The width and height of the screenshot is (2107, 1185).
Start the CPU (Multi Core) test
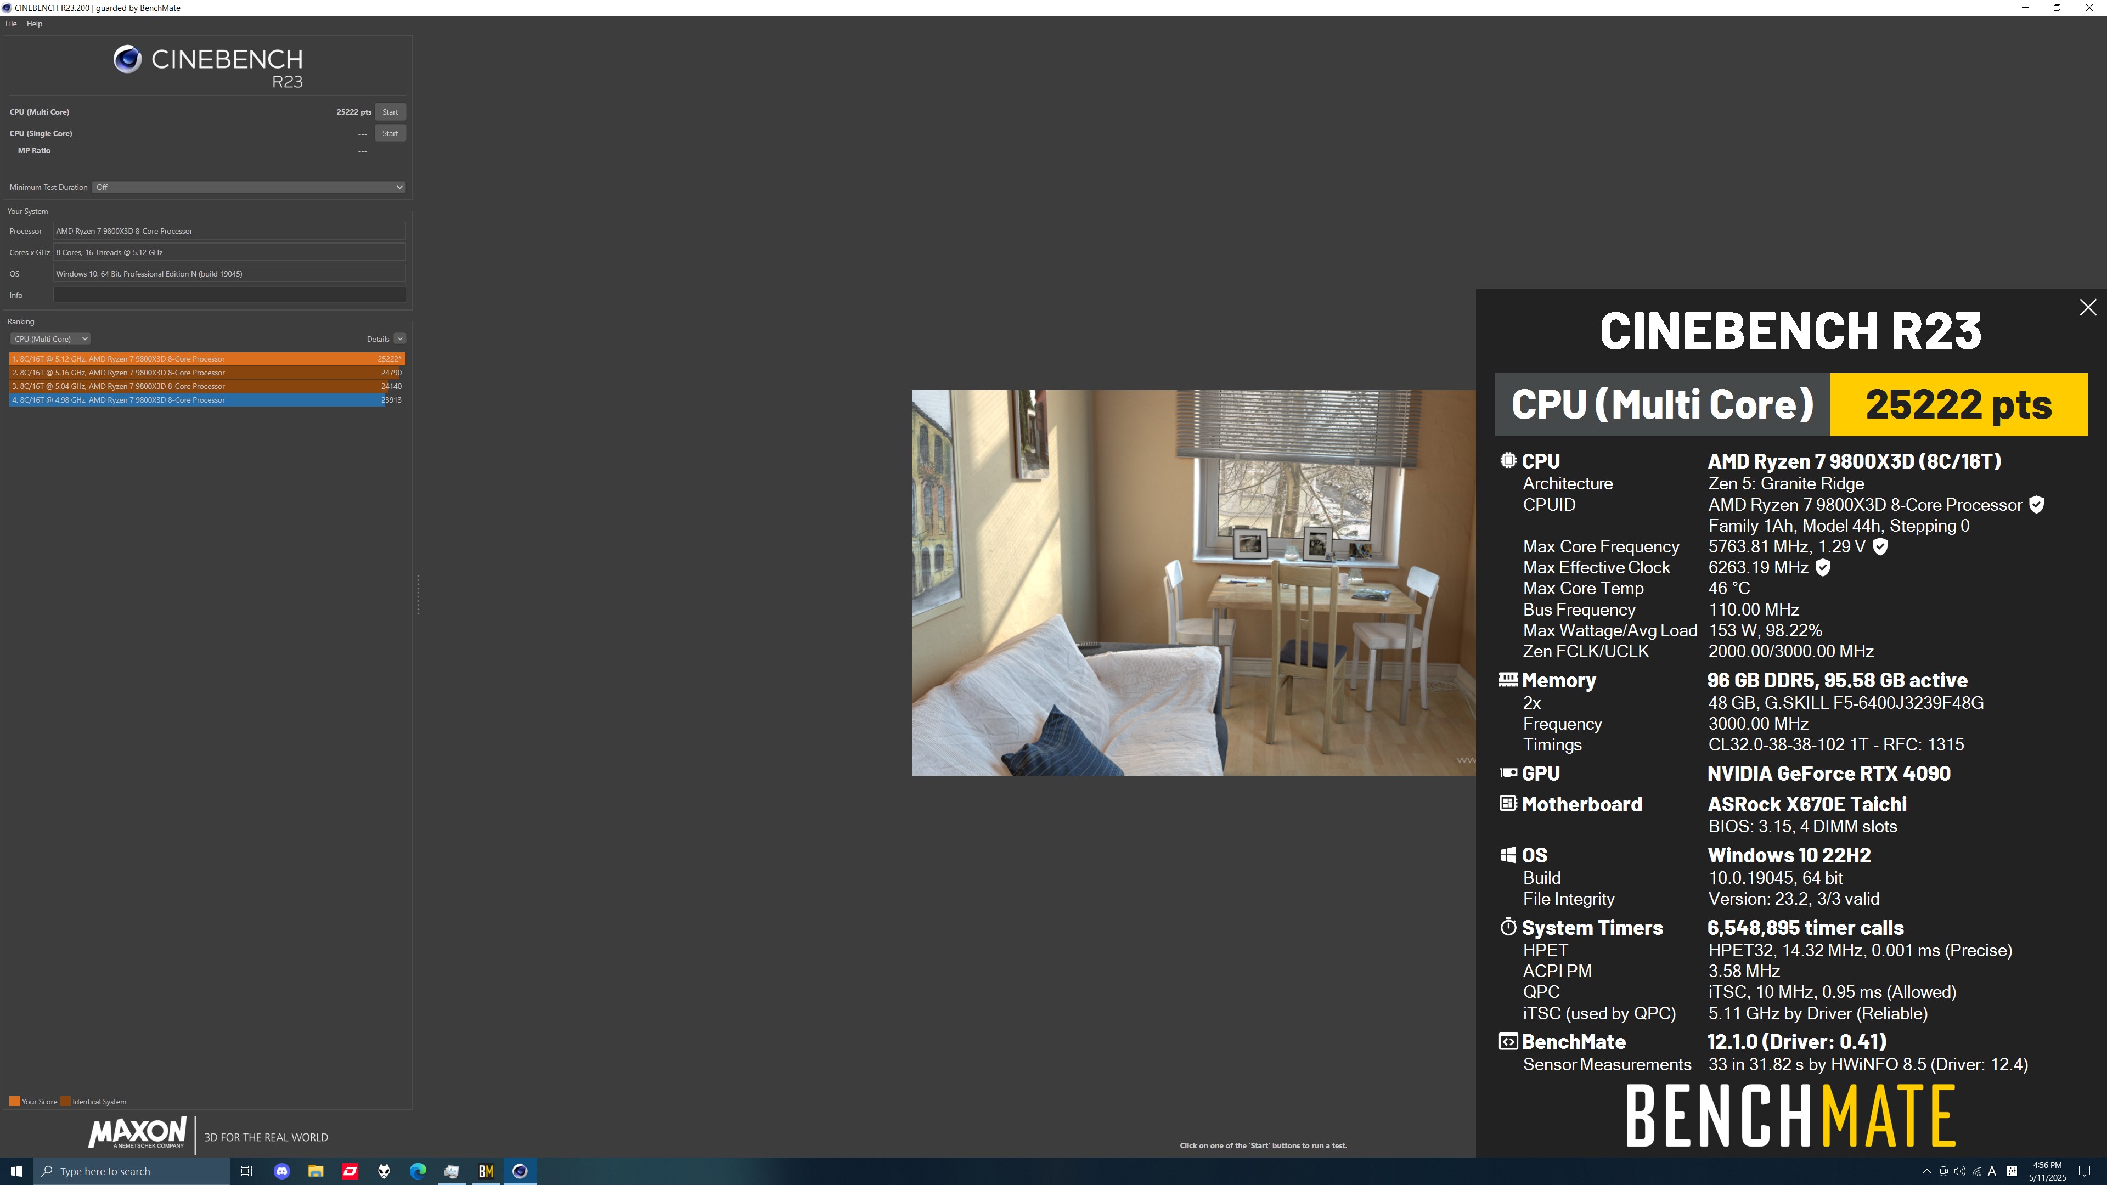(390, 112)
